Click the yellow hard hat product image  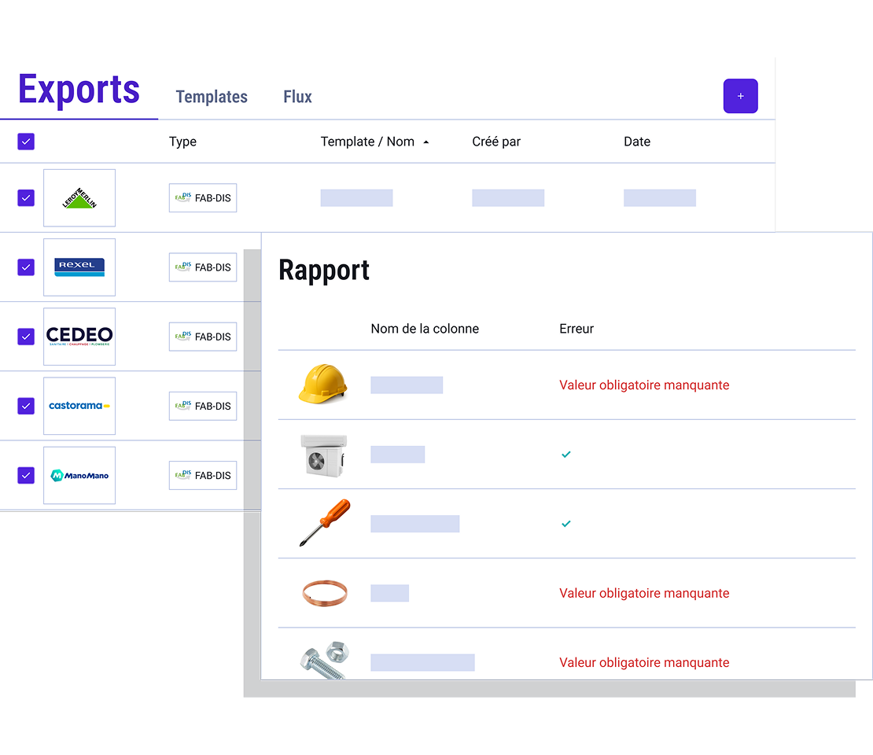(x=323, y=384)
